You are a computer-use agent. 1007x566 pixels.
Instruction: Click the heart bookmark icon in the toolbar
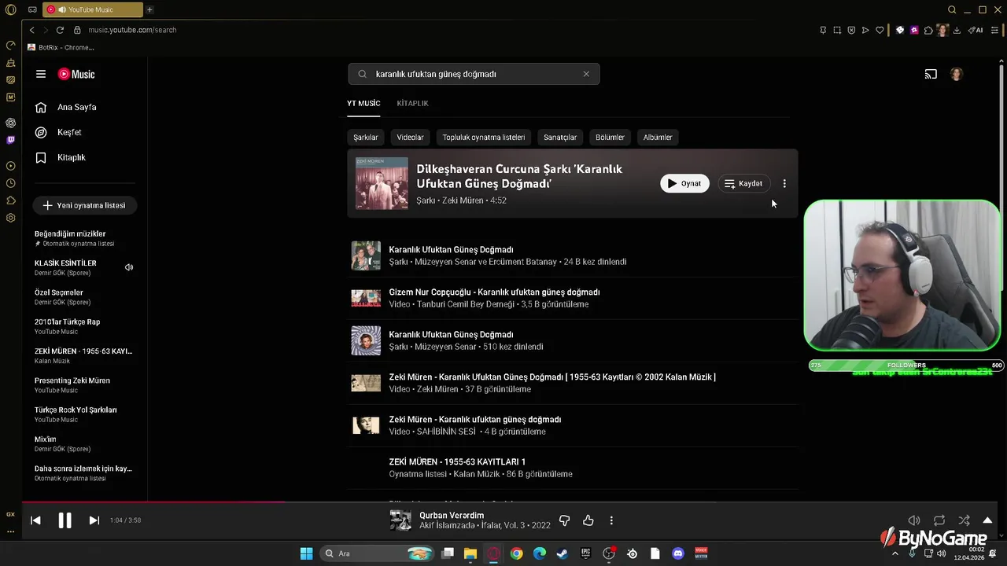[880, 30]
